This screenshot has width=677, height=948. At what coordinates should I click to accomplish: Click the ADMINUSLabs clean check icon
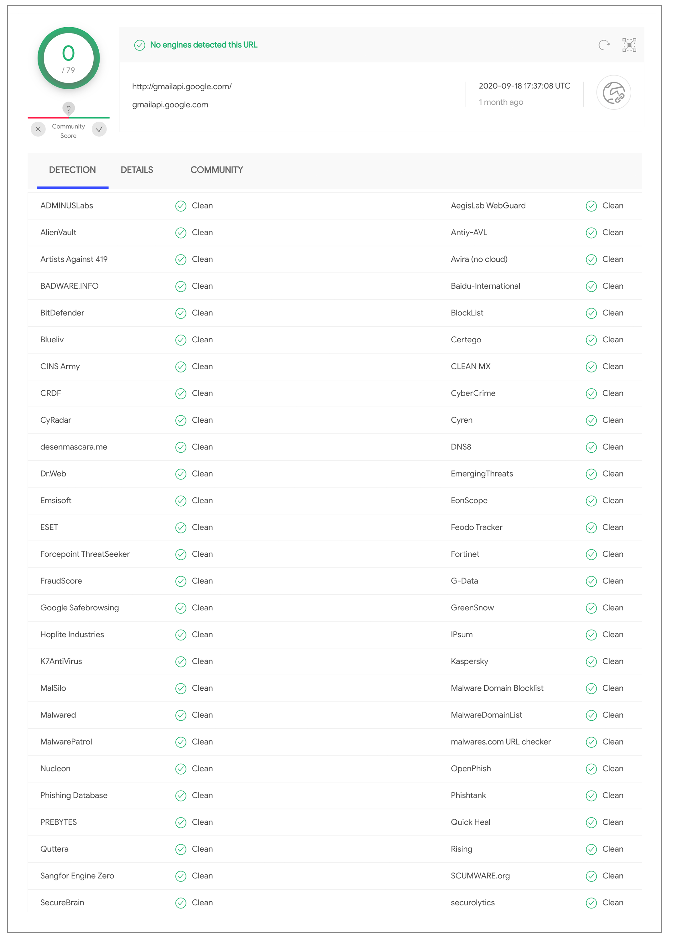180,206
